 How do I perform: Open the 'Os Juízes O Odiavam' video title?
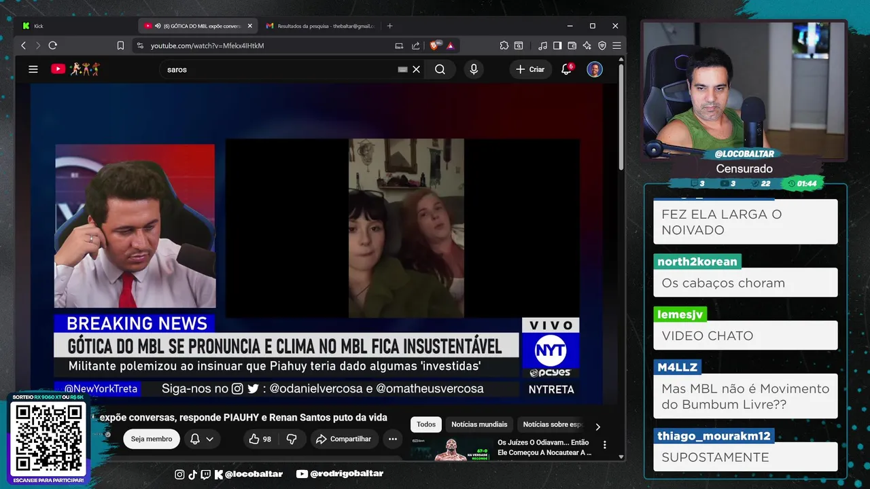pyautogui.click(x=544, y=448)
